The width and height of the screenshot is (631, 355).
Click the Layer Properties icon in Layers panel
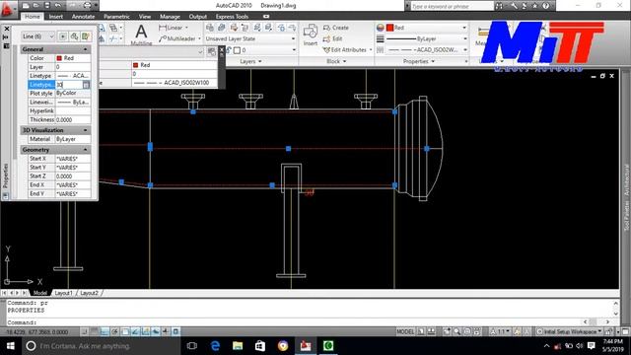pos(210,28)
